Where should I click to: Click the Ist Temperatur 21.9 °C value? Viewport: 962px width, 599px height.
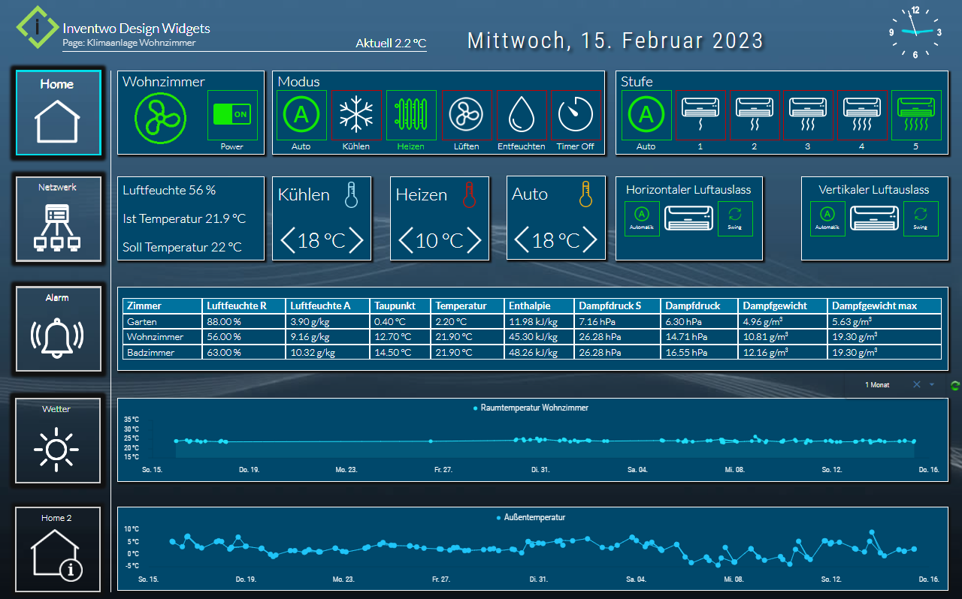coord(184,218)
